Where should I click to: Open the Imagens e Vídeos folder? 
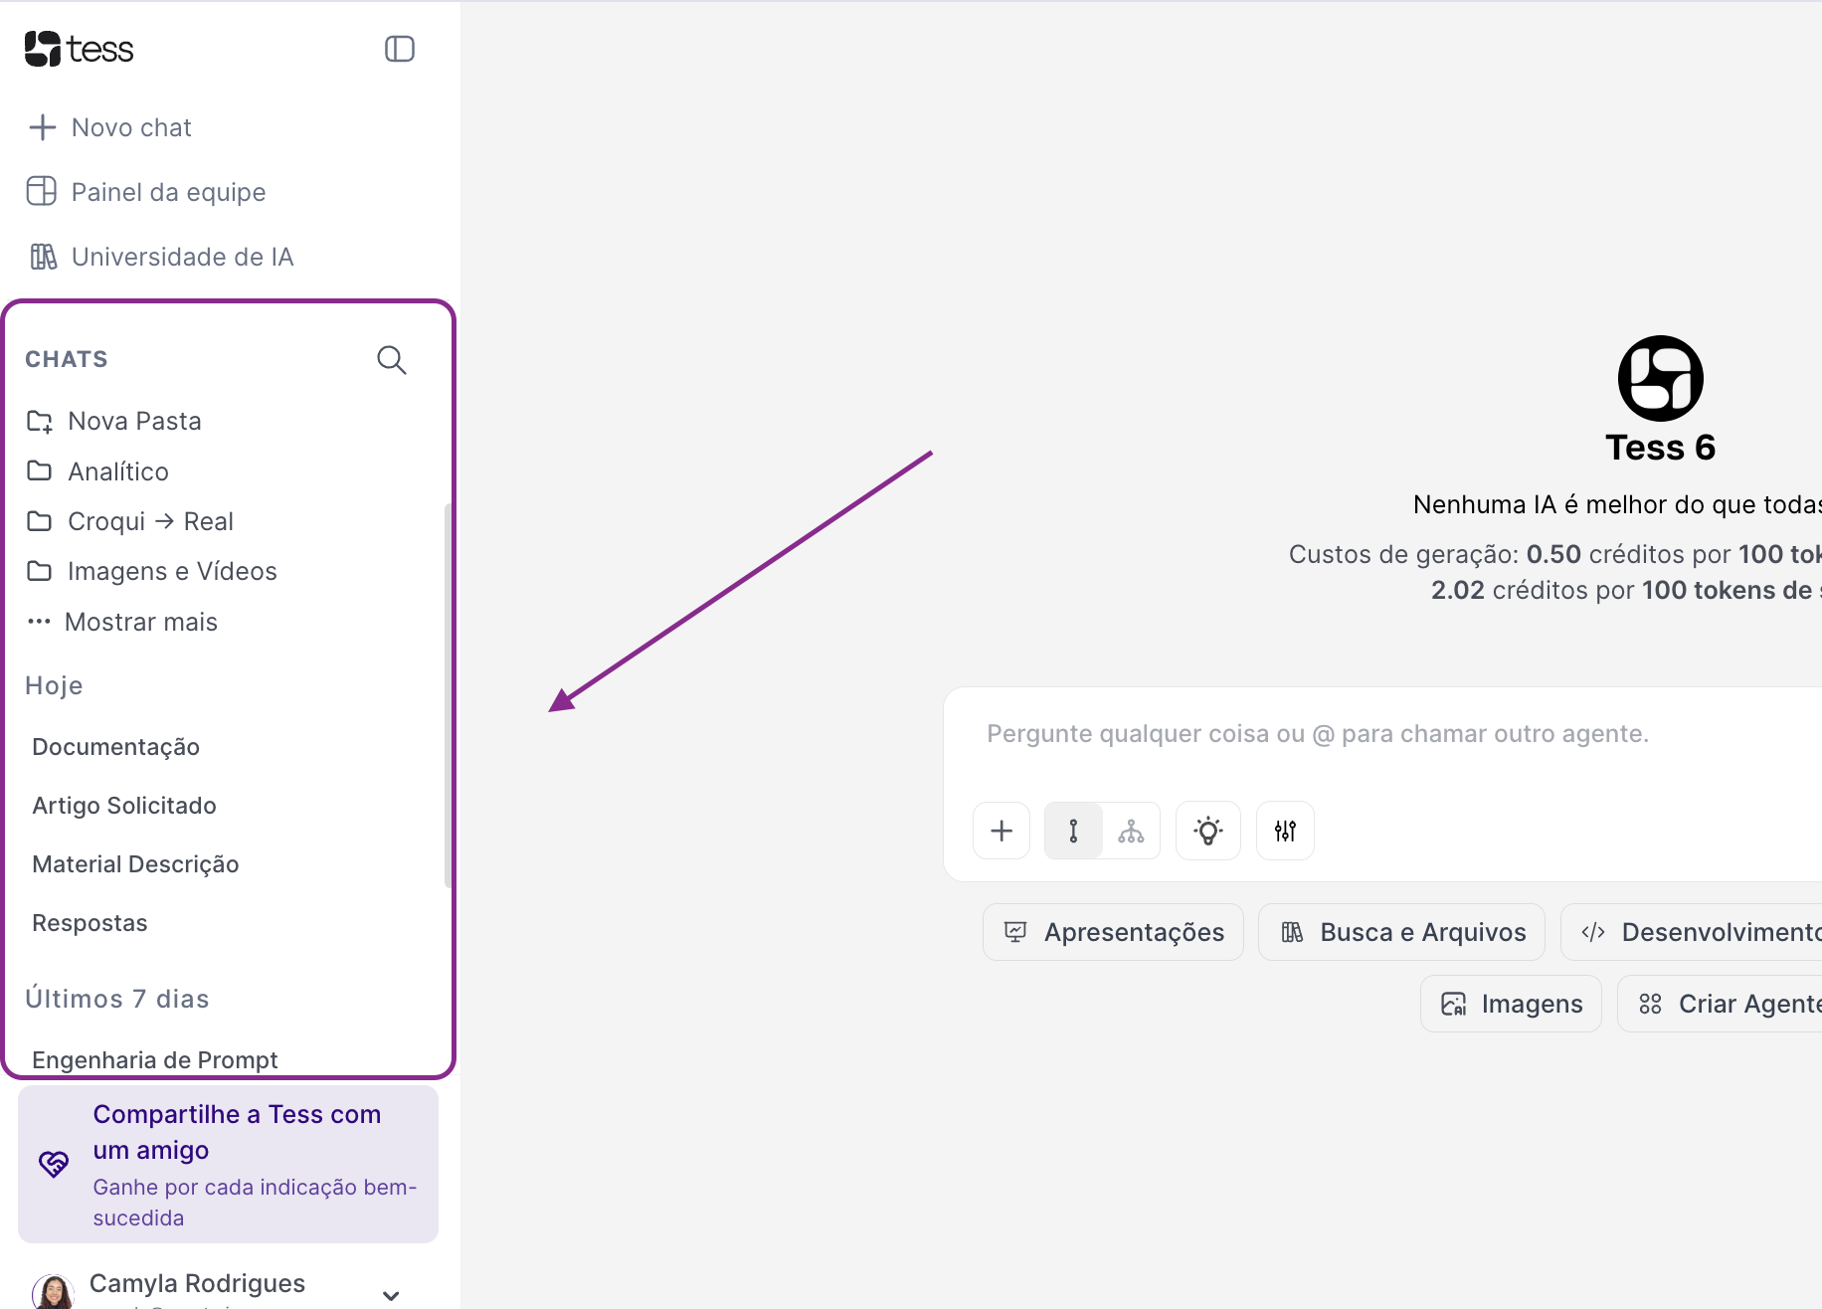point(171,571)
